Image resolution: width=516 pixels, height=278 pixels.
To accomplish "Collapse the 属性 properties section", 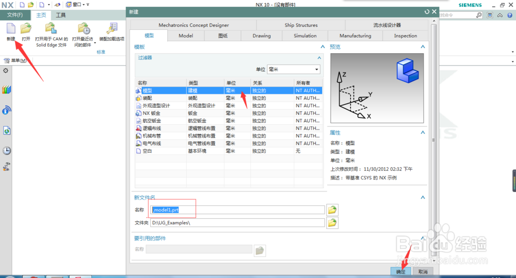I will coord(423,132).
